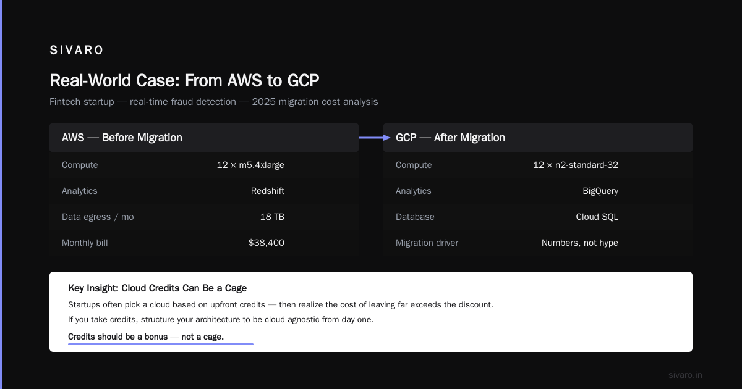Click the 'Database' row label

415,217
